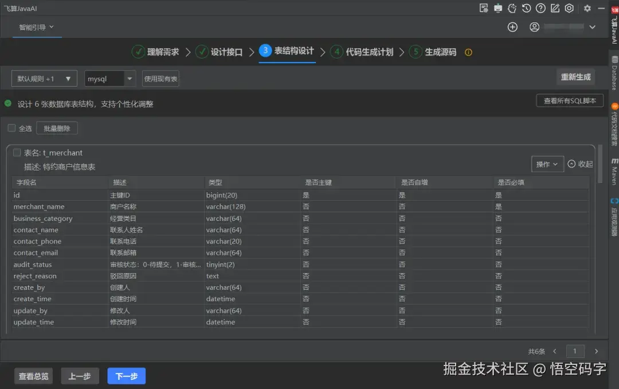The height and width of the screenshot is (389, 619).
Task: Open the mysql database type dropdown
Action: pos(109,78)
